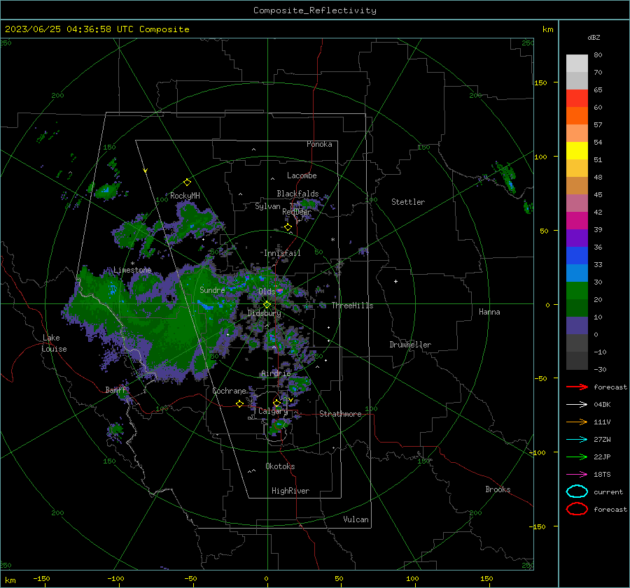Click the Ponoka town label
Screen dimensions: 630x588
click(x=319, y=144)
